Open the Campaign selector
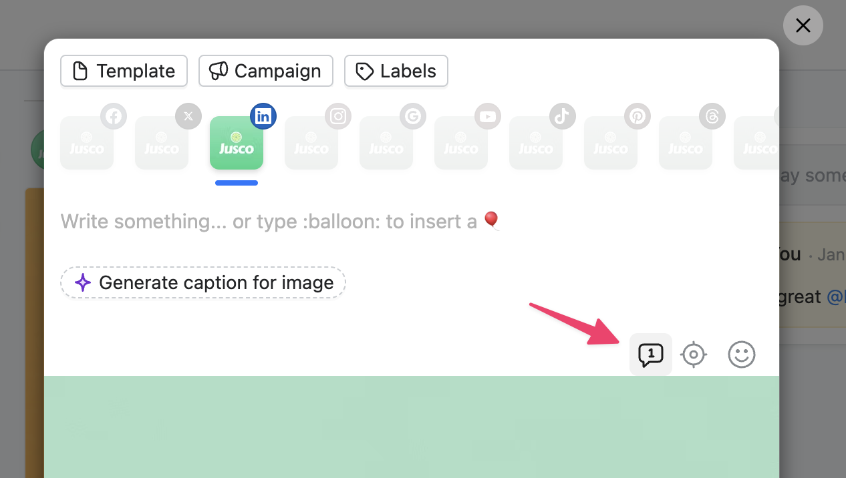This screenshot has height=478, width=846. 265,71
